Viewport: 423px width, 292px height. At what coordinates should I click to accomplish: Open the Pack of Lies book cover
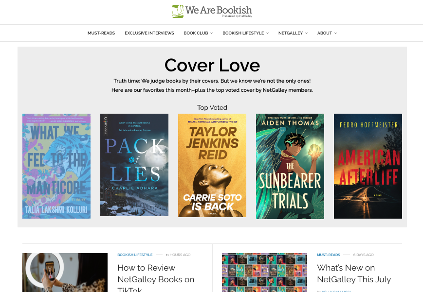pos(134,165)
